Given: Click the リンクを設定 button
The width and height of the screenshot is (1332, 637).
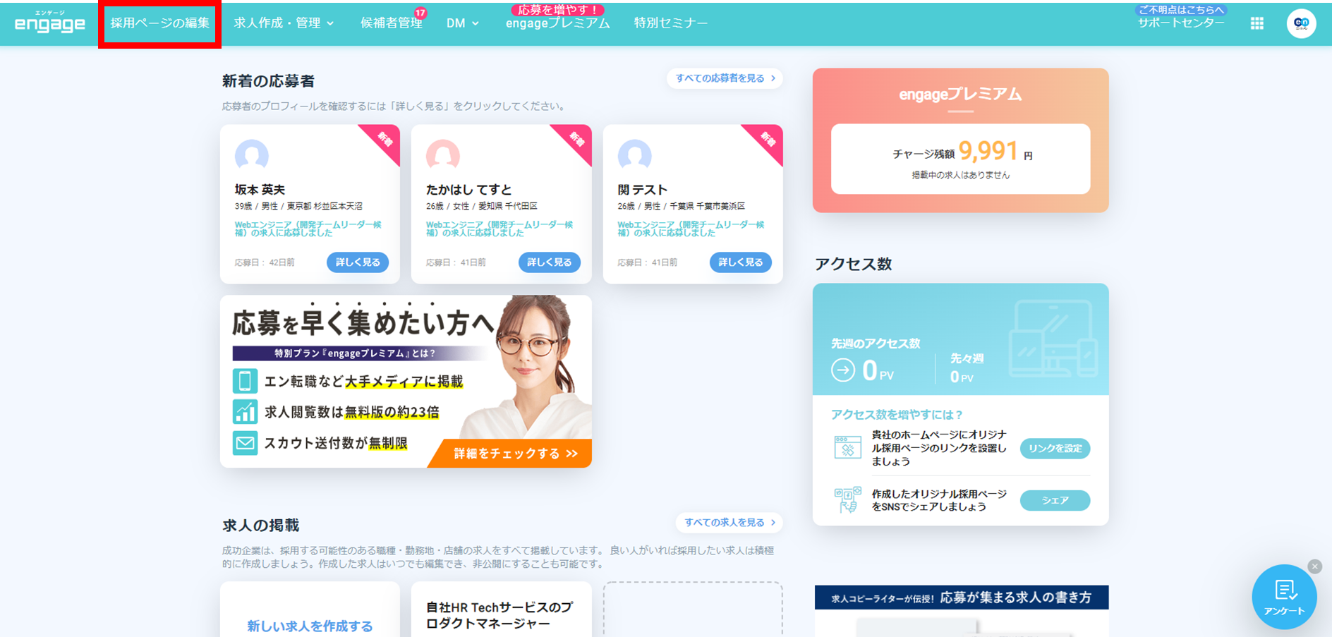Looking at the screenshot, I should tap(1055, 449).
